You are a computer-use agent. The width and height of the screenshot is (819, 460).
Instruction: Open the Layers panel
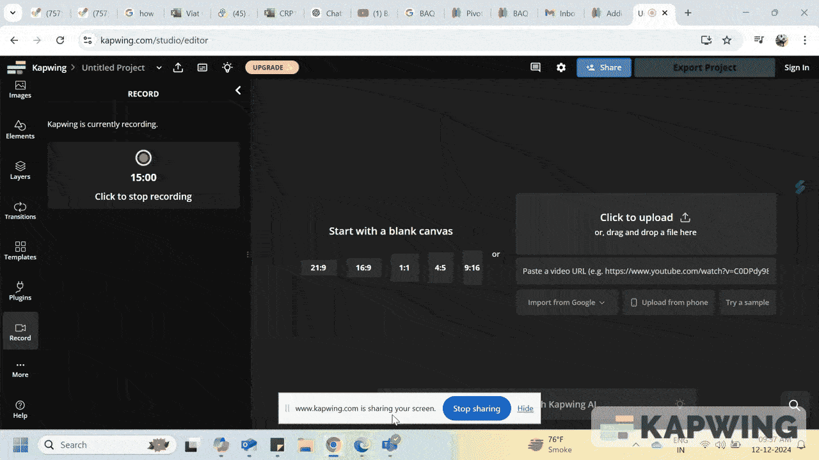tap(20, 170)
